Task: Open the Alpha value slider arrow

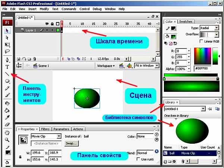Action: coord(189,69)
